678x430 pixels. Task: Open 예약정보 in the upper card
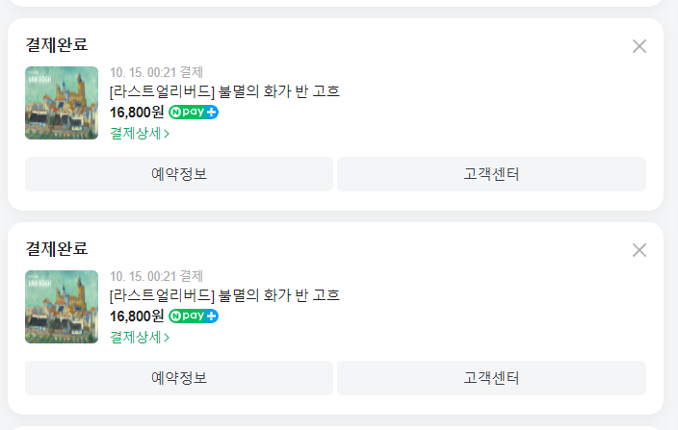(x=179, y=174)
